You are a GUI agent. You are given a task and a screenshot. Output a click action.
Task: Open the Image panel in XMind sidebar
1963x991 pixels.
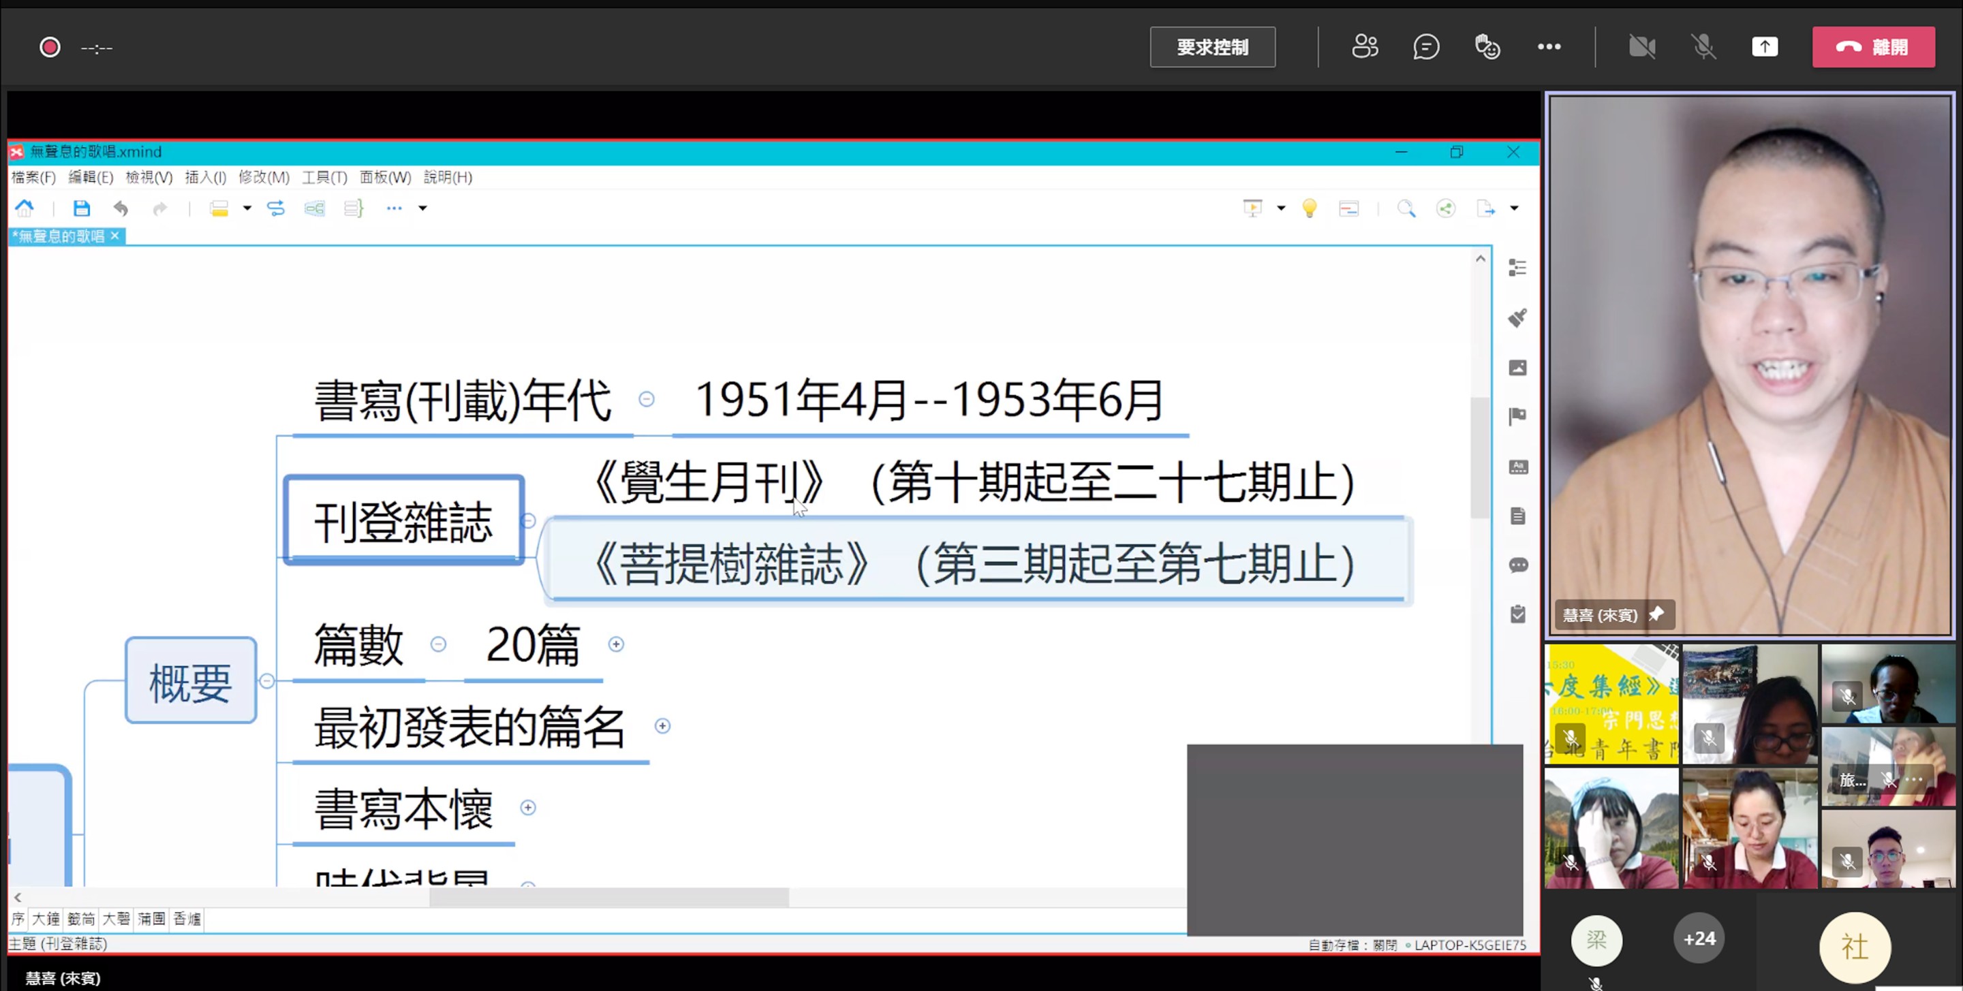pyautogui.click(x=1517, y=368)
